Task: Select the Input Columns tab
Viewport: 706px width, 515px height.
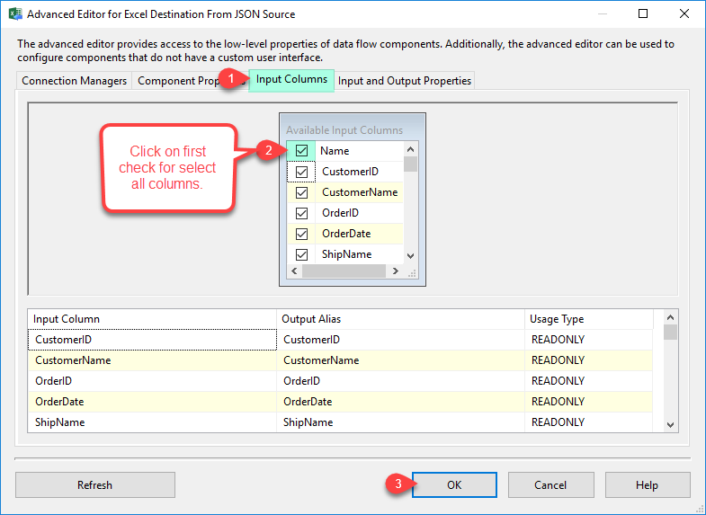Action: pyautogui.click(x=291, y=80)
